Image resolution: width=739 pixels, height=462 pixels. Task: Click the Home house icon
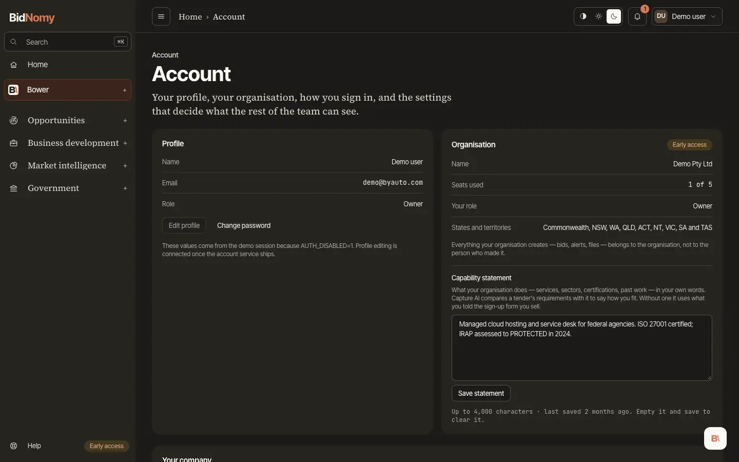(14, 65)
